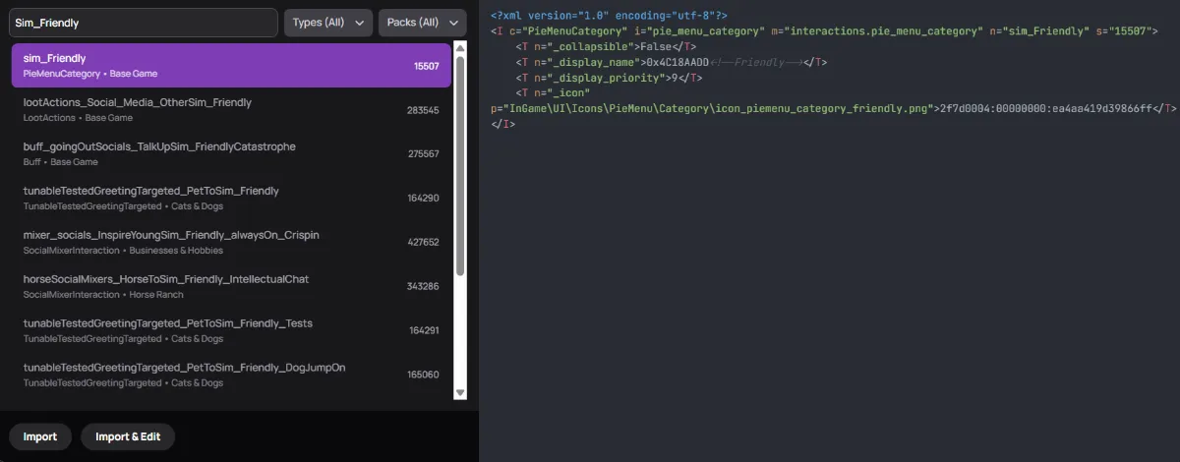Image resolution: width=1180 pixels, height=462 pixels.
Task: Open the Types (All) filter dropdown
Action: pos(328,23)
